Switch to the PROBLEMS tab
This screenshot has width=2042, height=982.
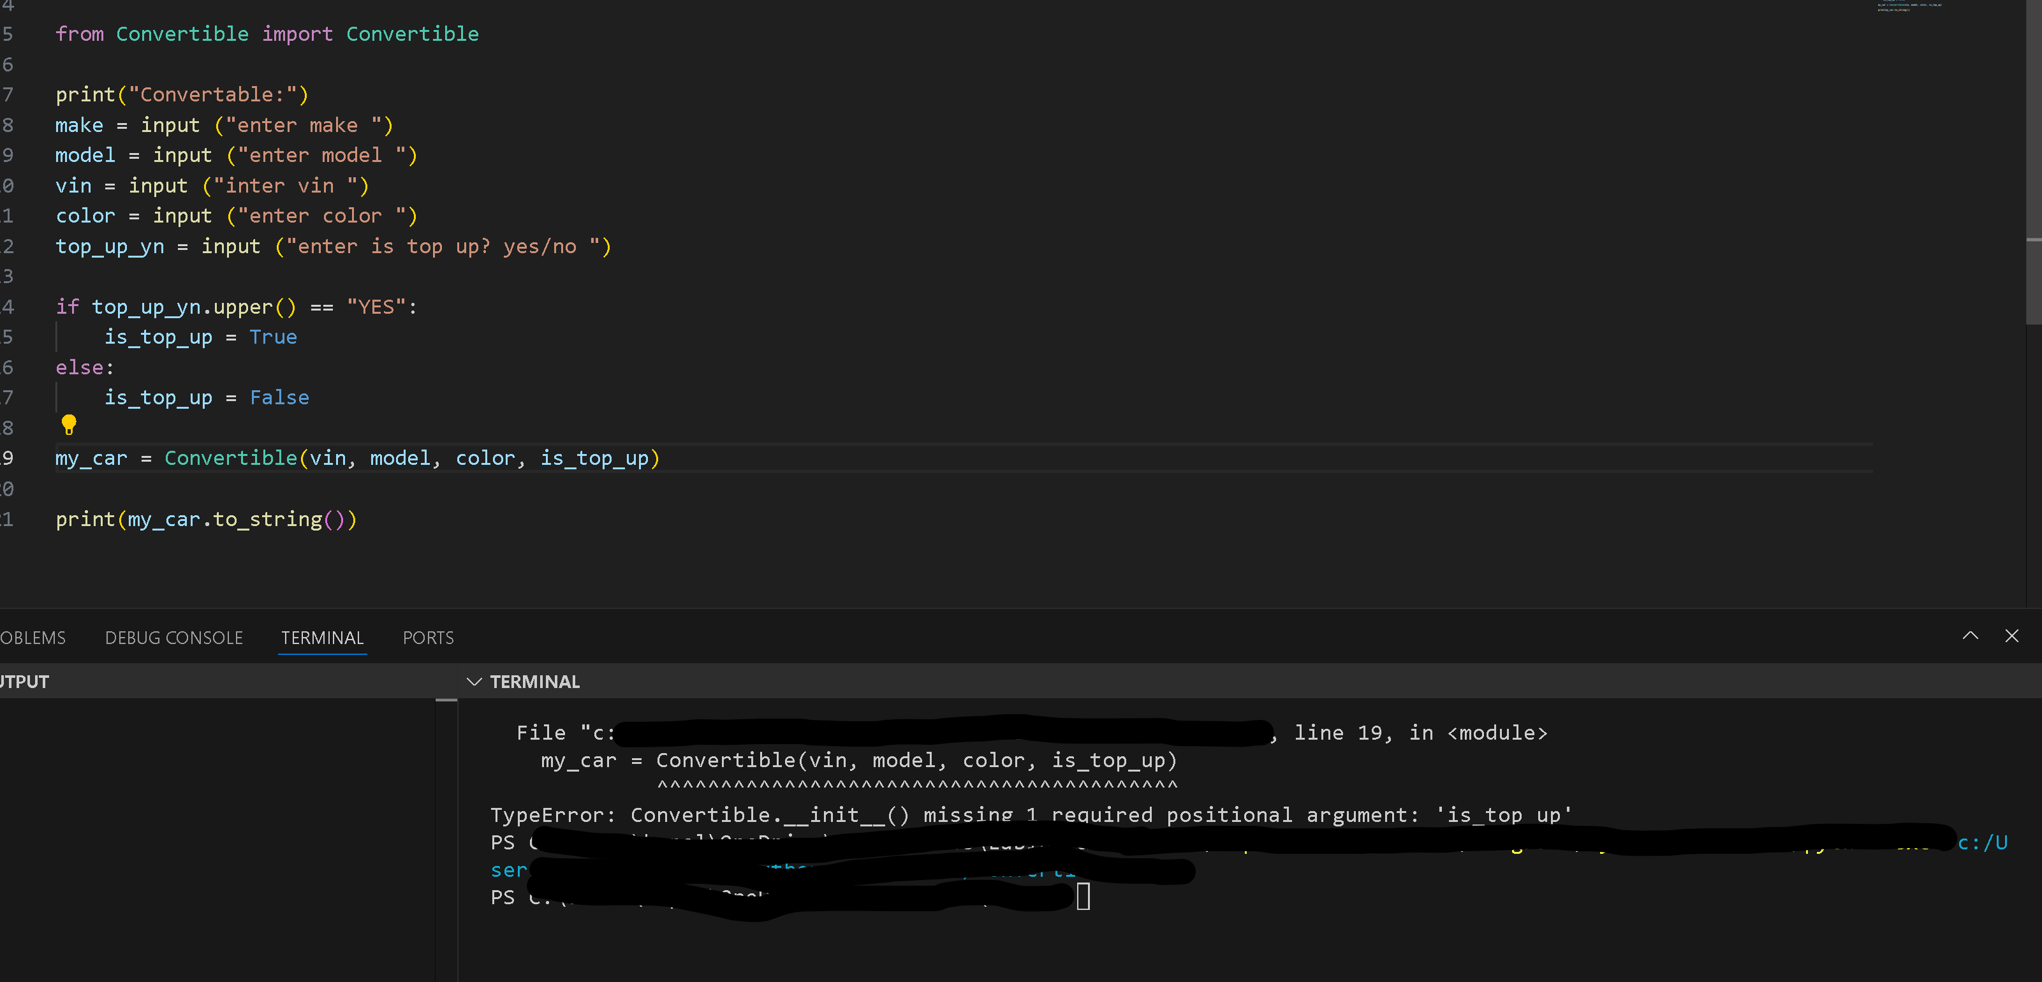[33, 637]
